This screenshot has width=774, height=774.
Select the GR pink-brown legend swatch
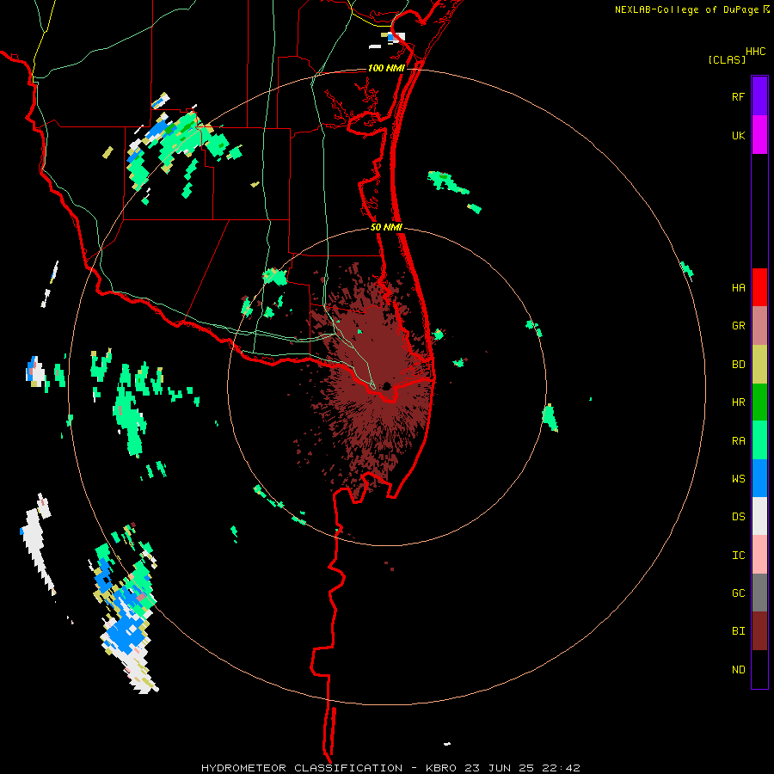coord(759,326)
